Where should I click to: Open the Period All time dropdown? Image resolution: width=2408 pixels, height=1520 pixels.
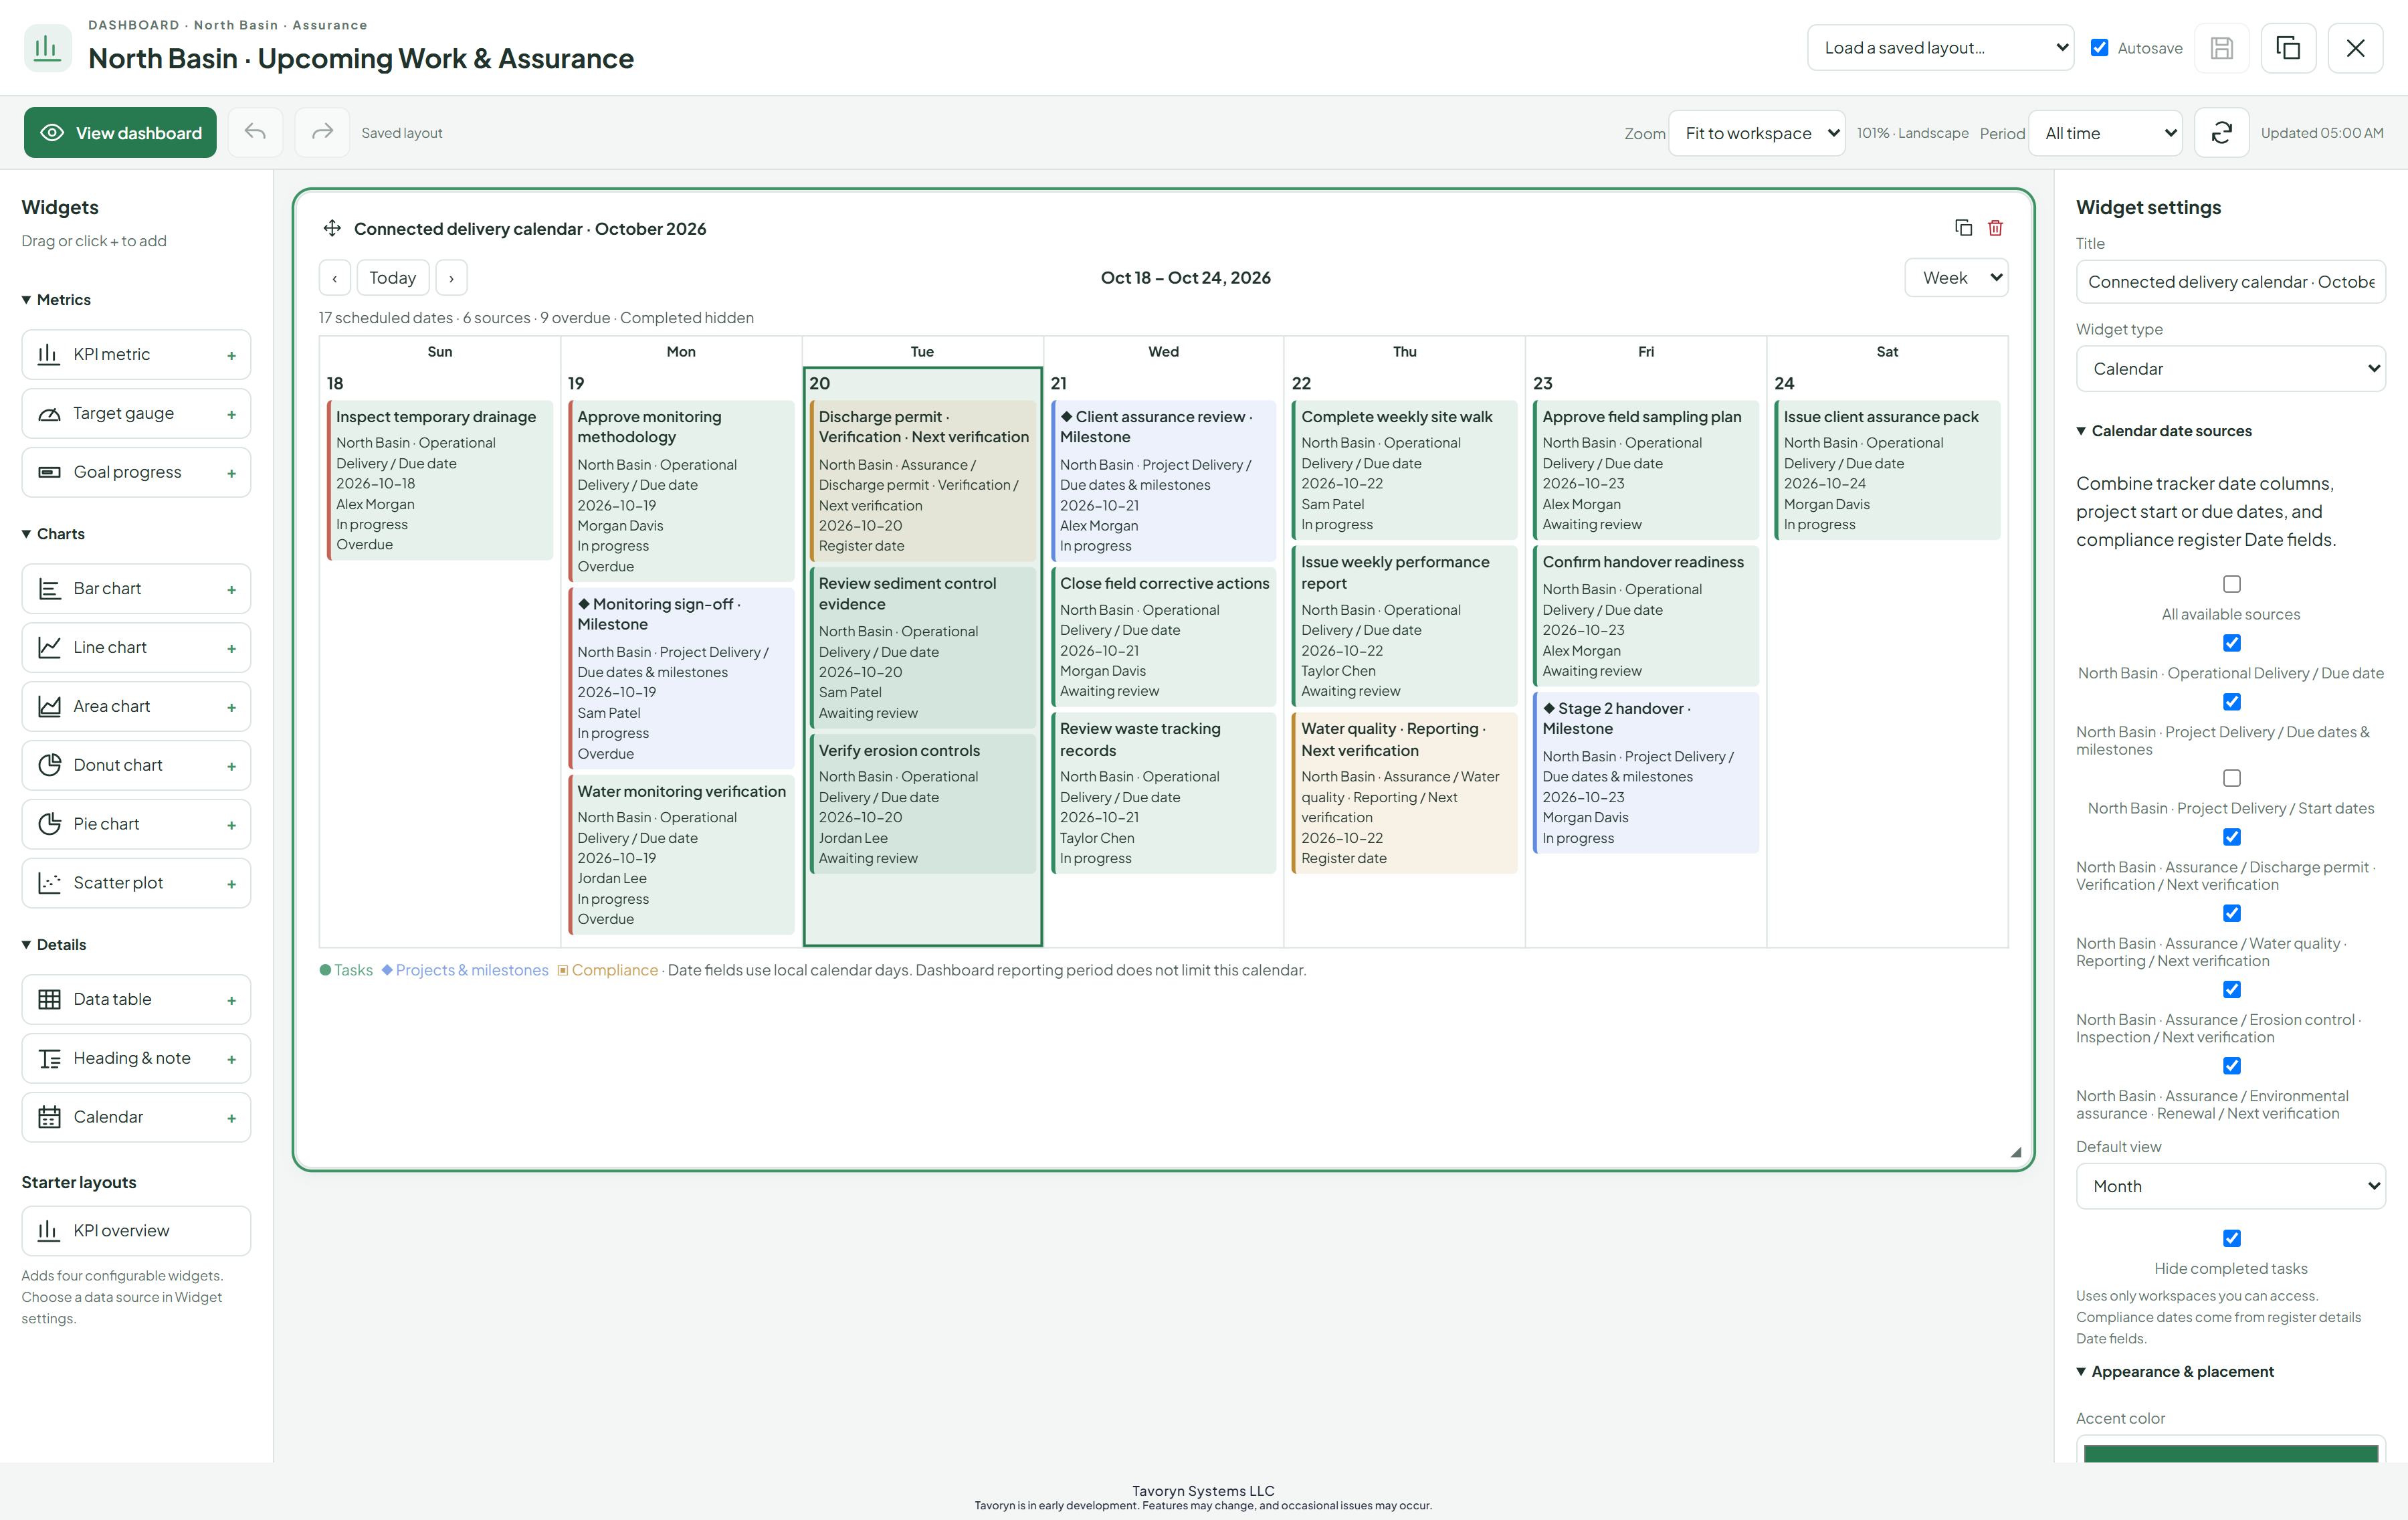[x=2104, y=133]
